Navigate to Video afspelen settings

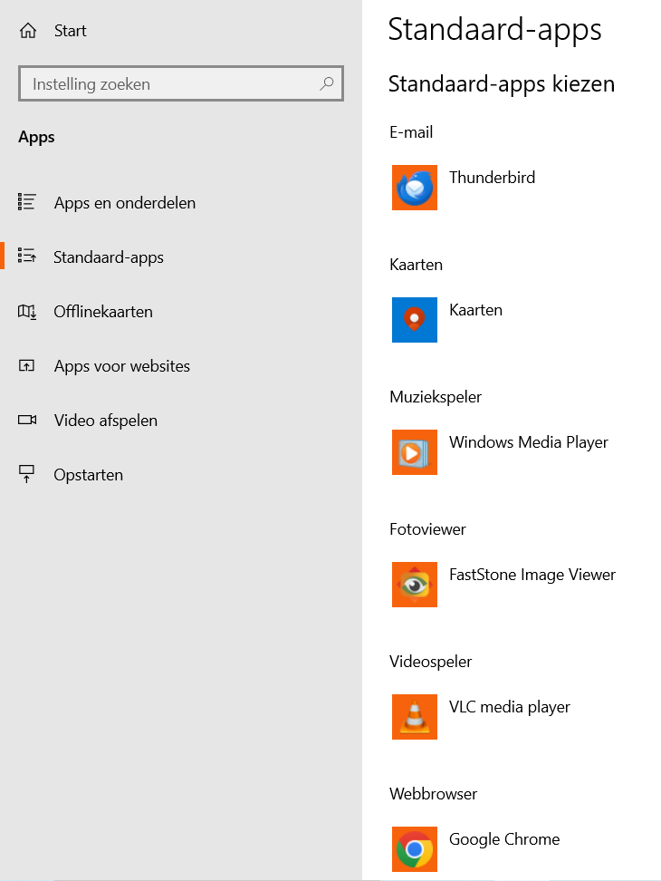click(x=105, y=421)
